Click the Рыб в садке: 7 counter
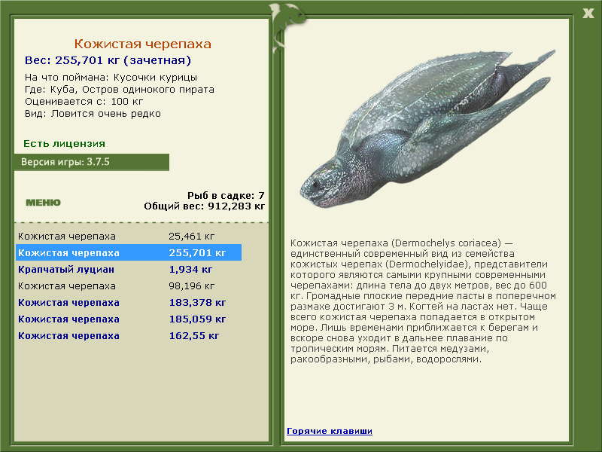This screenshot has height=452, width=602. click(226, 195)
